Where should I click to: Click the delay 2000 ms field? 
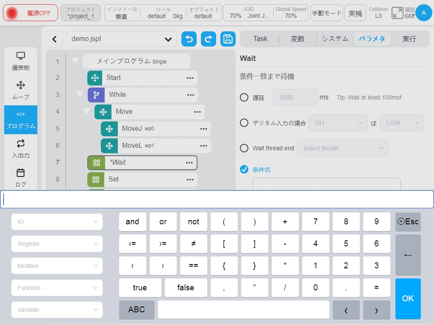tap(295, 97)
